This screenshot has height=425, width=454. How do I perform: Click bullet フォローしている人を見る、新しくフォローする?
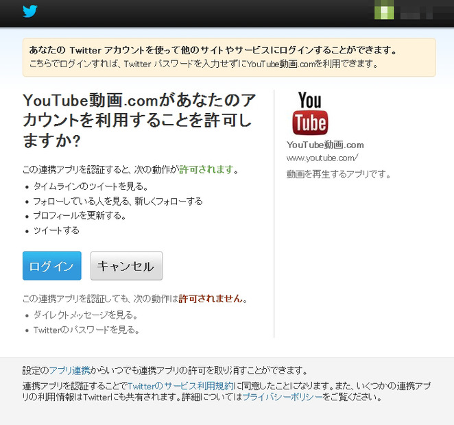tap(118, 201)
